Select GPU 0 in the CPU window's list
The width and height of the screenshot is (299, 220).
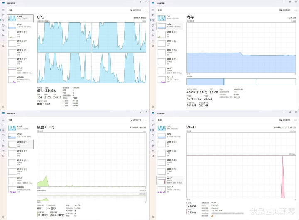tap(19, 79)
